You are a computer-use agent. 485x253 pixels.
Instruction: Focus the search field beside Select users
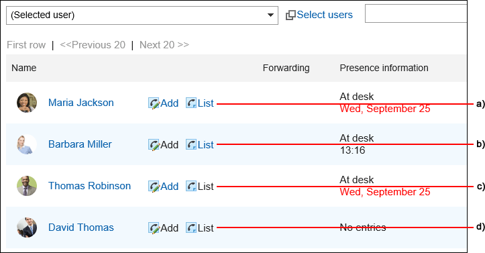click(416, 13)
